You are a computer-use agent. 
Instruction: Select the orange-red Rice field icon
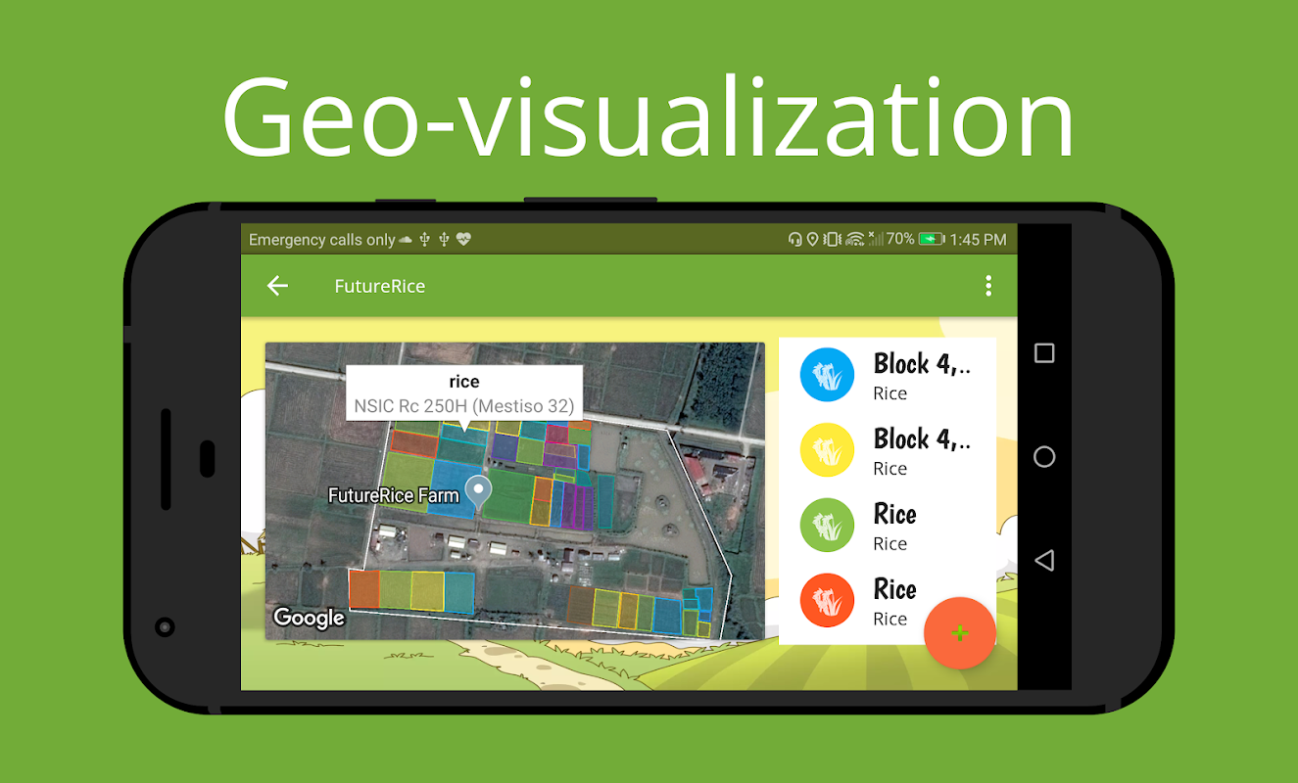point(828,601)
